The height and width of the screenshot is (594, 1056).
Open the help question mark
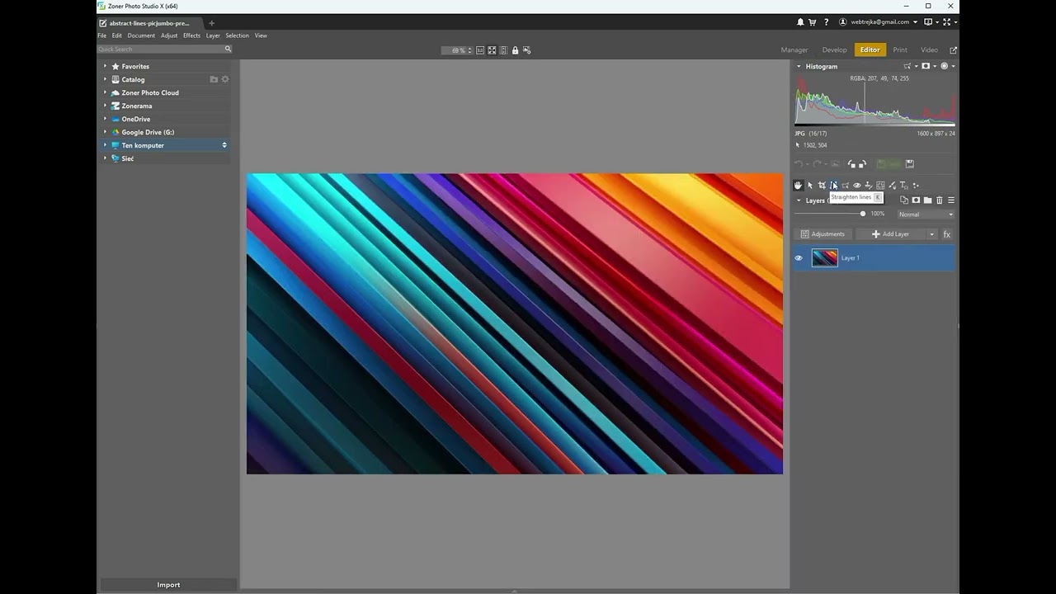click(826, 22)
